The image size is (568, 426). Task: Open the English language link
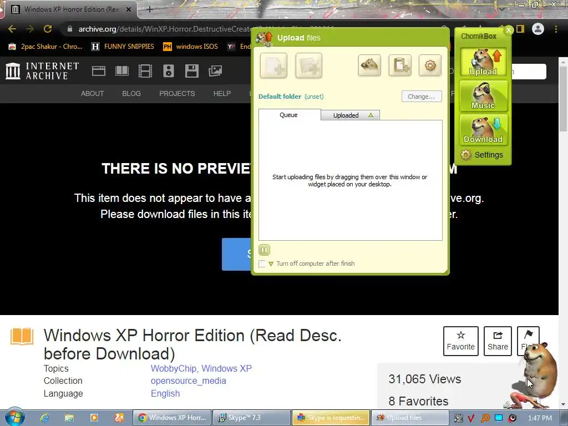165,393
